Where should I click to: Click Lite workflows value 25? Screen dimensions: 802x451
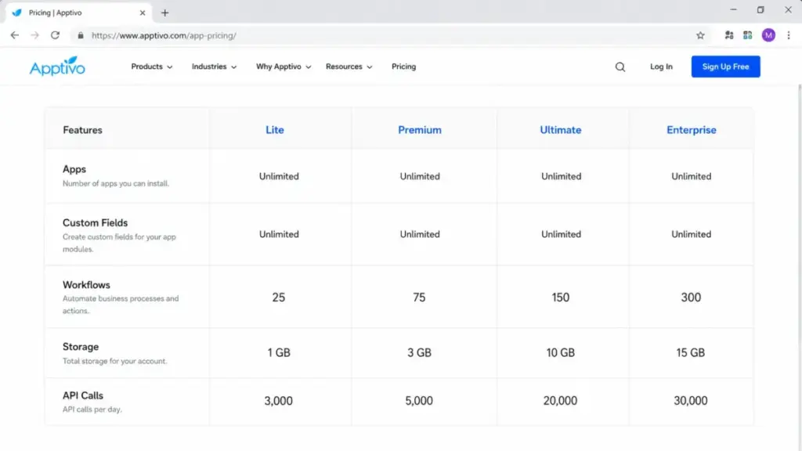[278, 297]
